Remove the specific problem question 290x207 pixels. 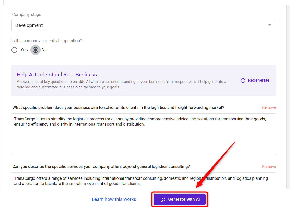[x=269, y=107]
